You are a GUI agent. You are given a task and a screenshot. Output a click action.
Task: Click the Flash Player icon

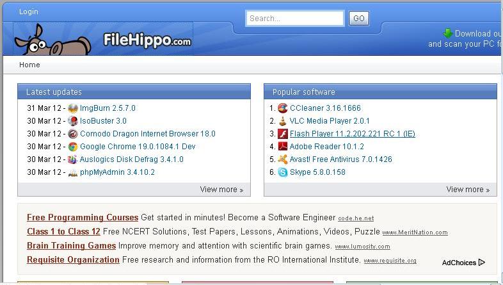pos(283,134)
